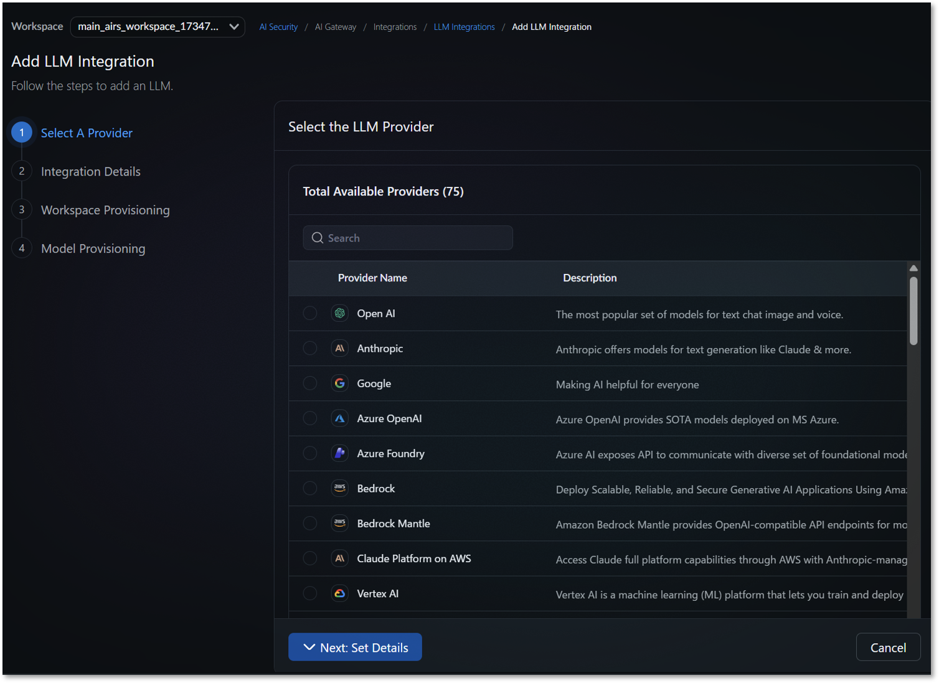Select the Anthropic provider radio button
This screenshot has width=939, height=683.
pos(309,348)
